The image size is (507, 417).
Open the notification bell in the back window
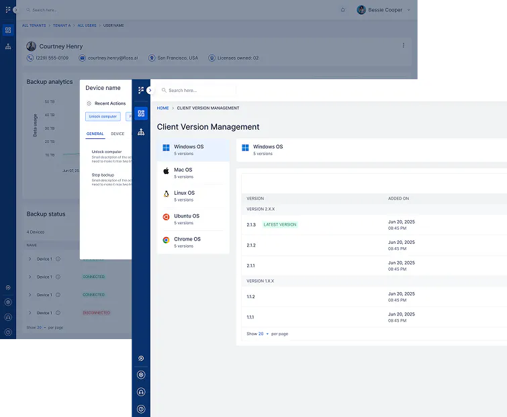click(x=342, y=10)
